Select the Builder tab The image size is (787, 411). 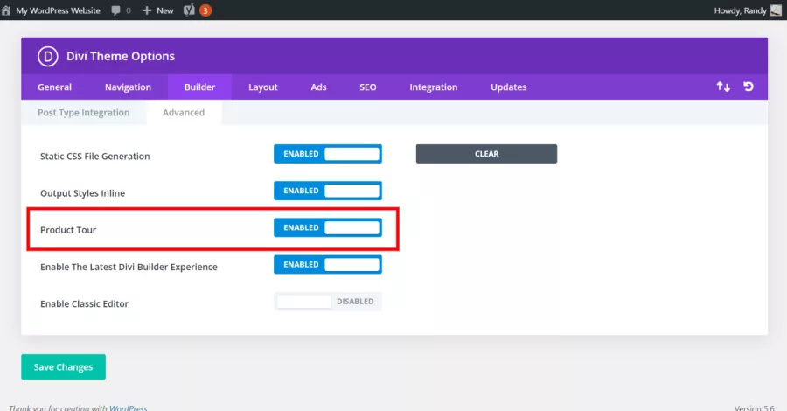tap(199, 87)
